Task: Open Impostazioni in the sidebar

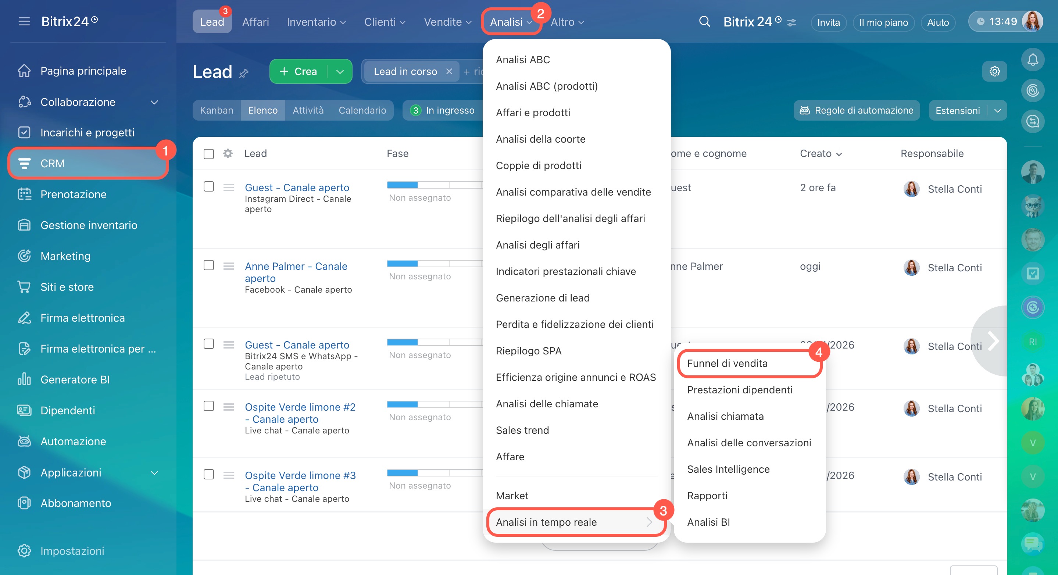Action: pos(72,550)
